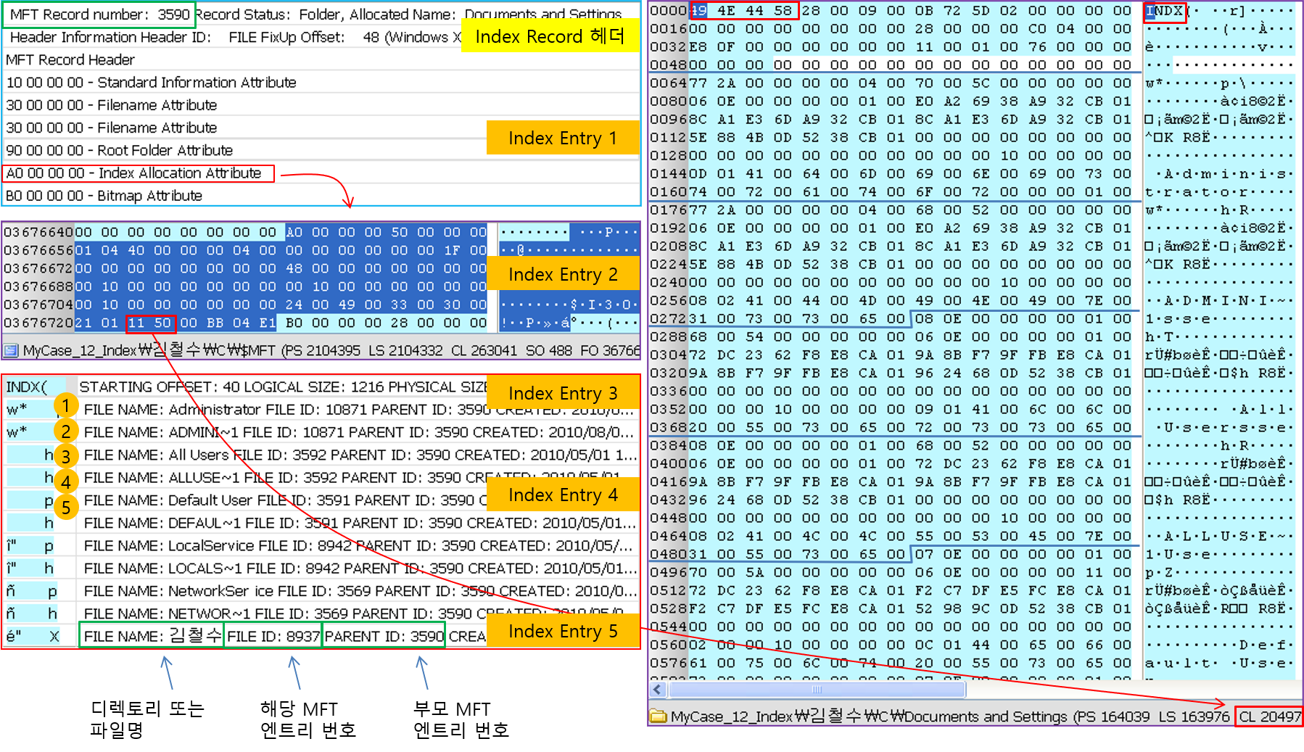Select the FILE NAME: DEFAUL~1 entry row
The height and width of the screenshot is (752, 1304).
(x=322, y=523)
